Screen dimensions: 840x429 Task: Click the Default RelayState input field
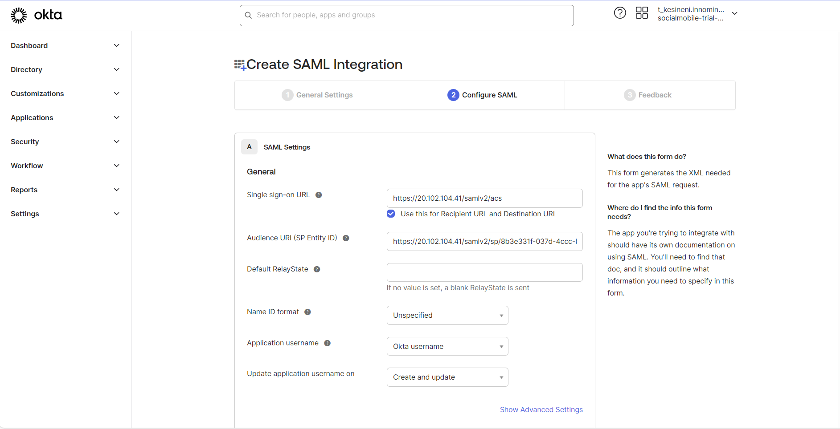484,272
